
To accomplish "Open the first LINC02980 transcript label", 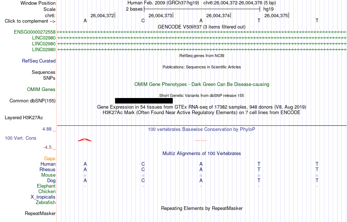I will pyautogui.click(x=43, y=38).
